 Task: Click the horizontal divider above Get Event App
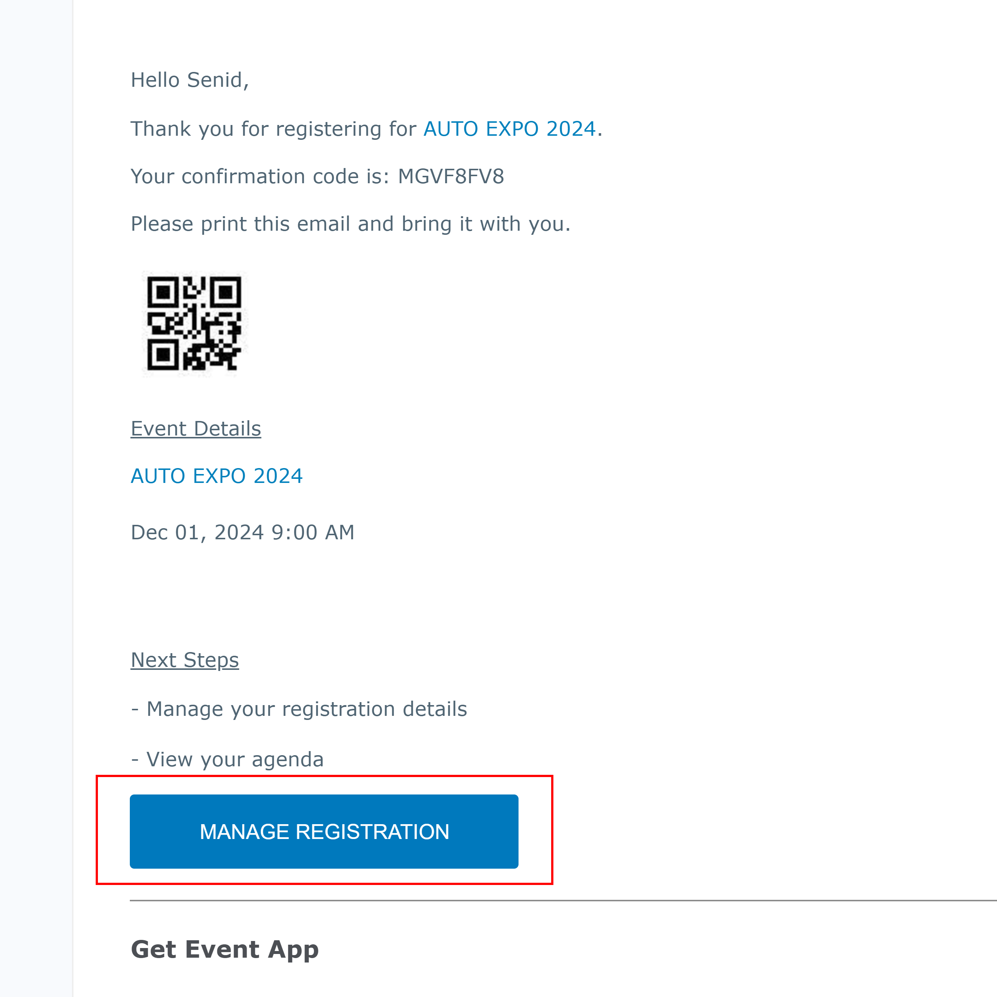tap(563, 901)
